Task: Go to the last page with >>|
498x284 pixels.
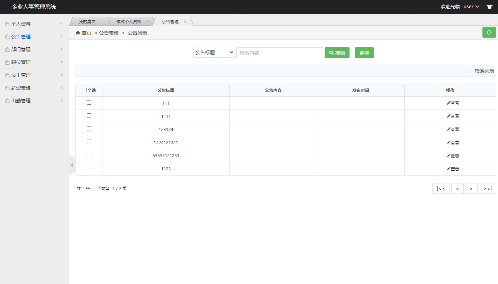Action: coord(487,189)
